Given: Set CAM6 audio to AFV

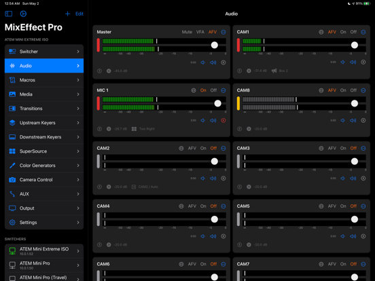Looking at the screenshot, I should coord(192,264).
